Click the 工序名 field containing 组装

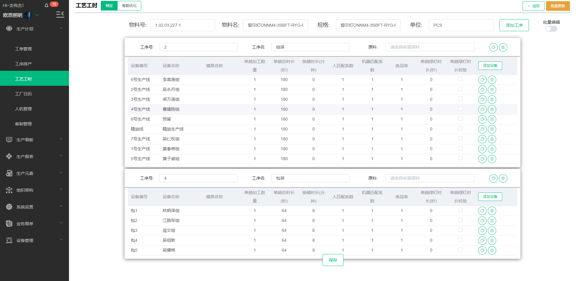310,47
